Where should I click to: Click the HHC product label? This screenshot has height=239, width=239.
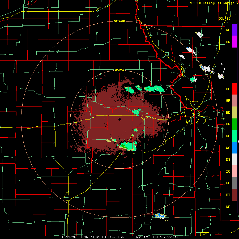point(233,16)
